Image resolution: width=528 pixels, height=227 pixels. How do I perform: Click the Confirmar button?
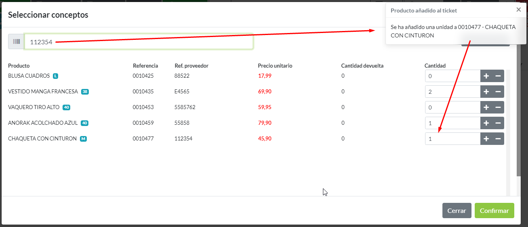494,210
